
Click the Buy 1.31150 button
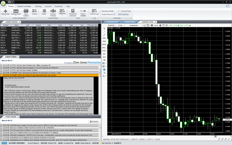pos(185,25)
